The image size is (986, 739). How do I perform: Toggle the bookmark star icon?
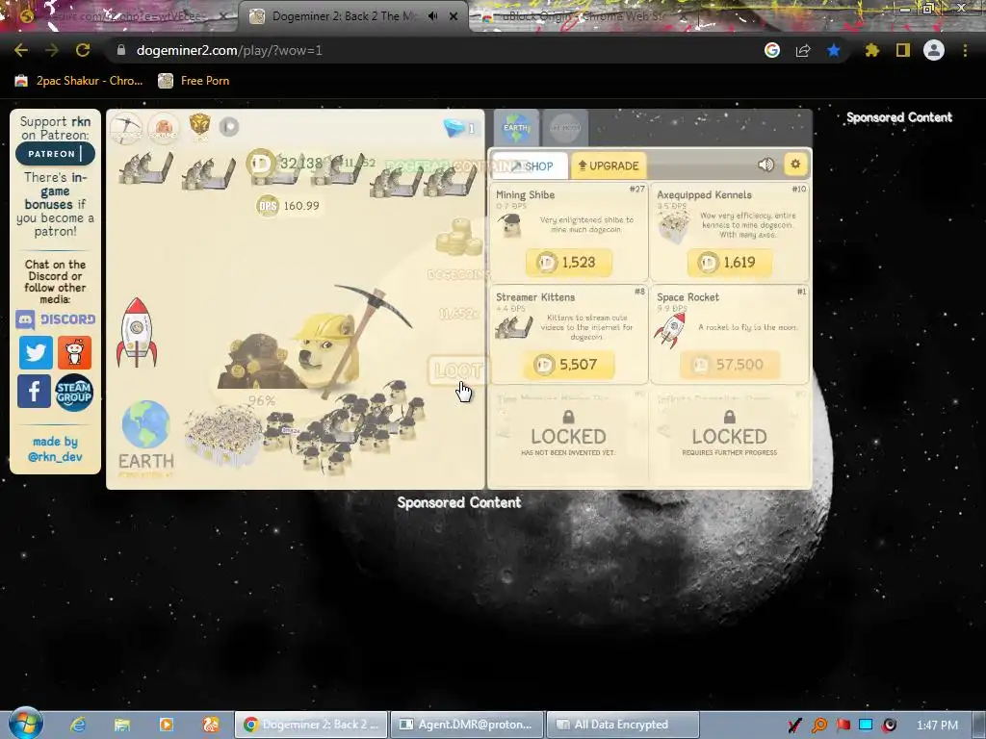[834, 50]
